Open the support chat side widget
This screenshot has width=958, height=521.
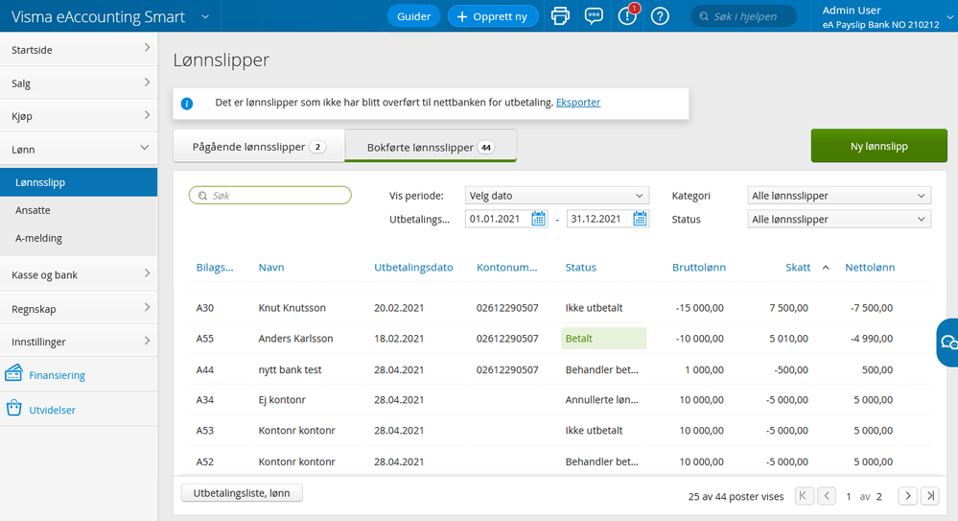click(947, 343)
